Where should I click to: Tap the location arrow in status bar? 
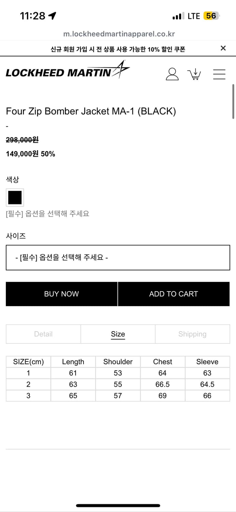52,16
